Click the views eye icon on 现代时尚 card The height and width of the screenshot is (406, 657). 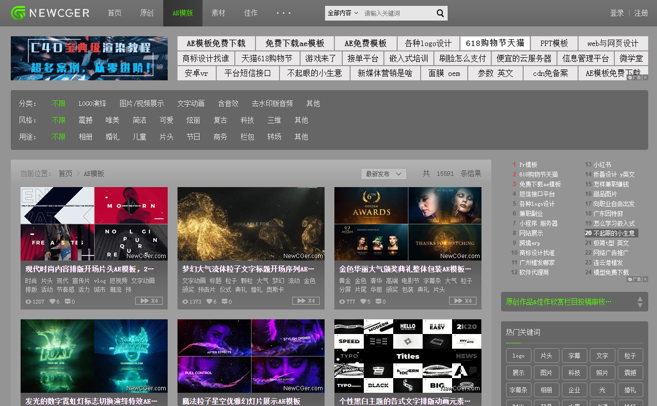click(x=28, y=302)
